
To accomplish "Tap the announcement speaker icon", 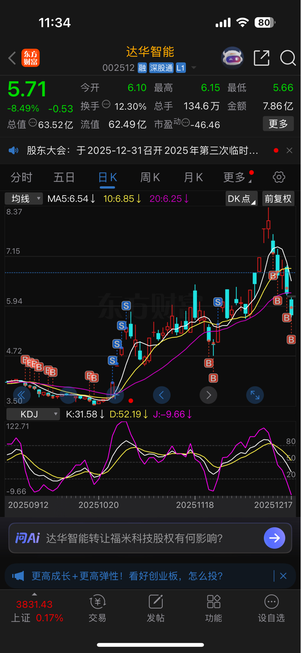I will coord(14,150).
